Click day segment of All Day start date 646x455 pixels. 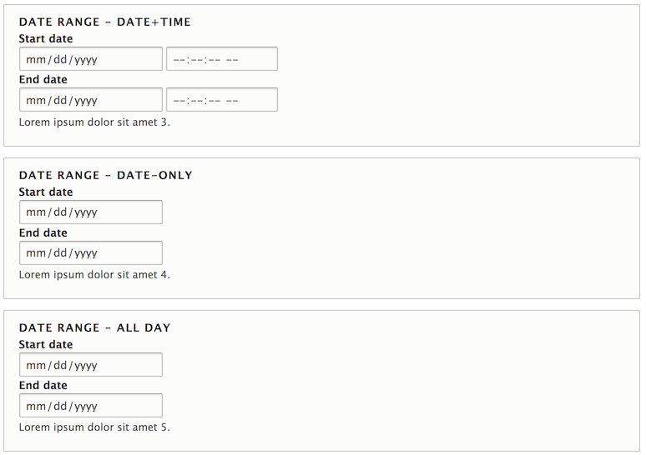(60, 365)
